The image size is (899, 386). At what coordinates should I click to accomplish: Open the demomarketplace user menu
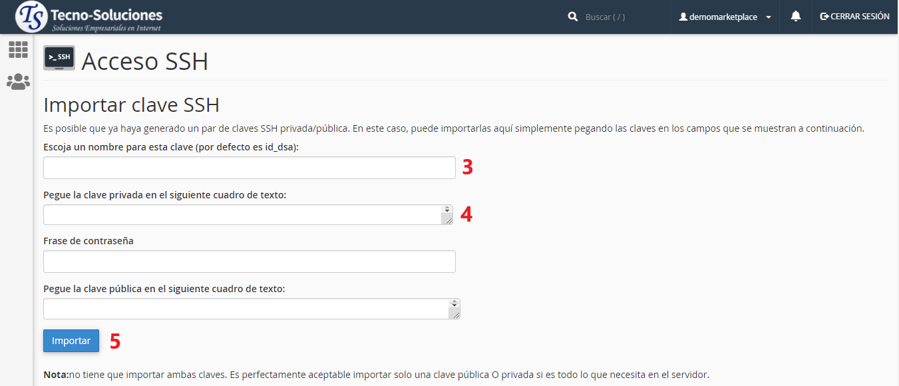723,17
